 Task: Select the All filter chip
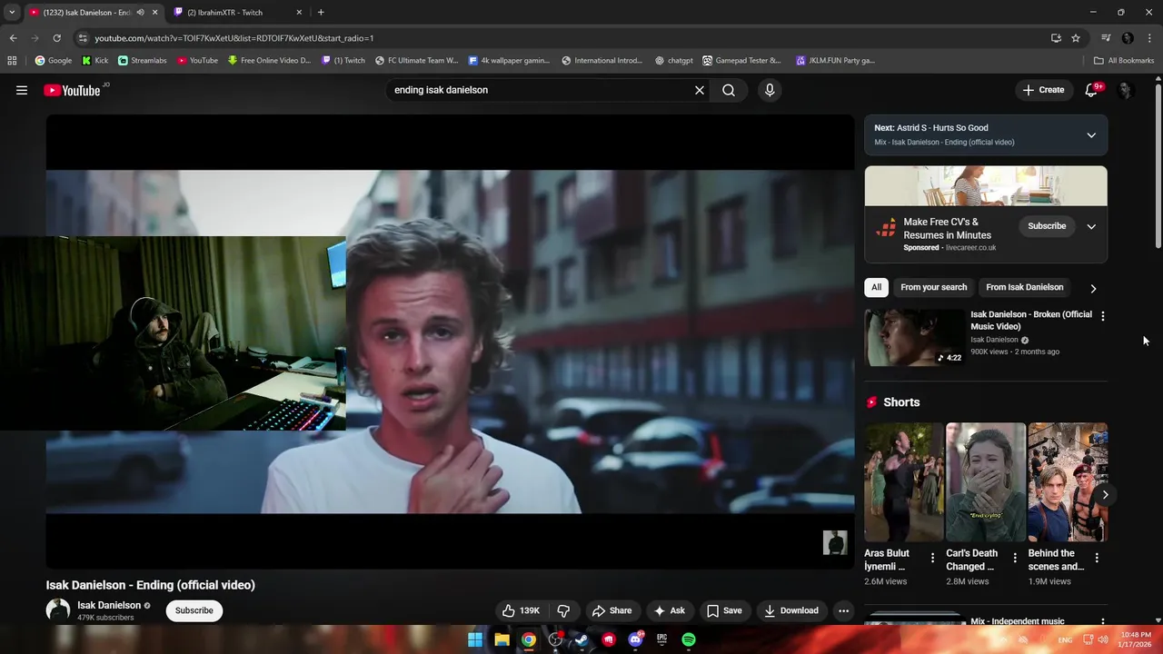coord(876,287)
